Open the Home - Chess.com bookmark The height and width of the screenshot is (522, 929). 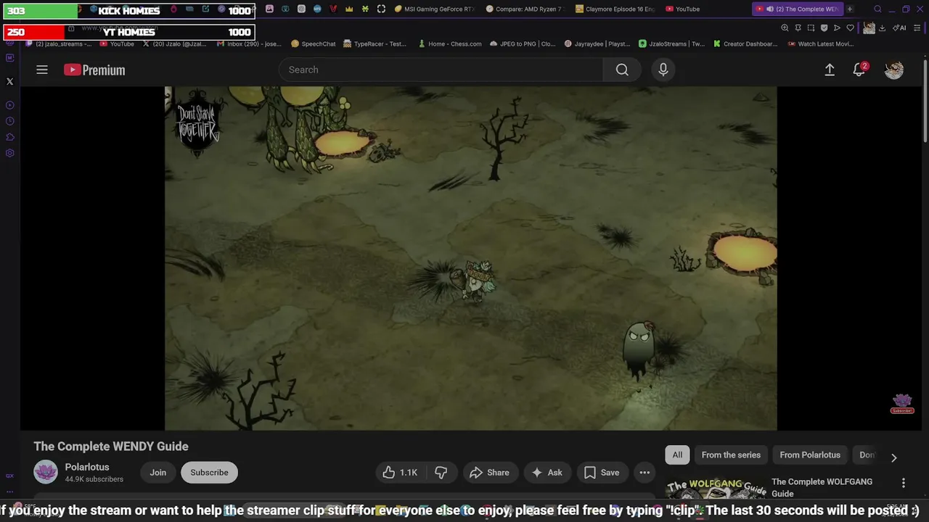tap(449, 43)
